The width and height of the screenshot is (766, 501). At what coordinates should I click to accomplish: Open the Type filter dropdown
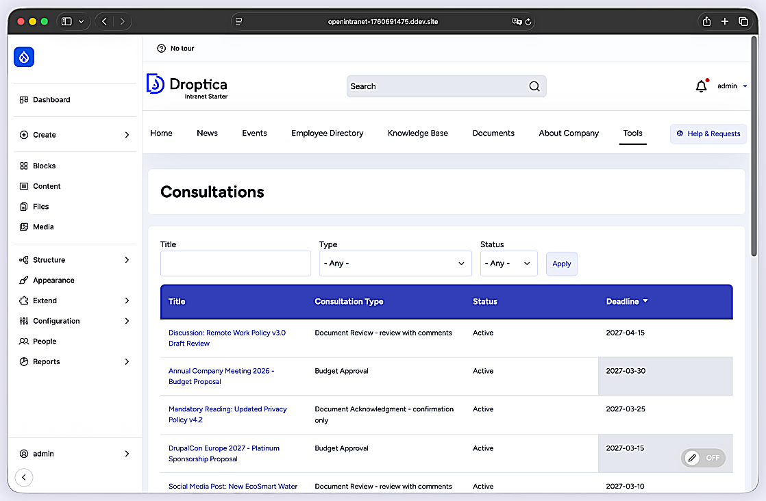click(395, 264)
